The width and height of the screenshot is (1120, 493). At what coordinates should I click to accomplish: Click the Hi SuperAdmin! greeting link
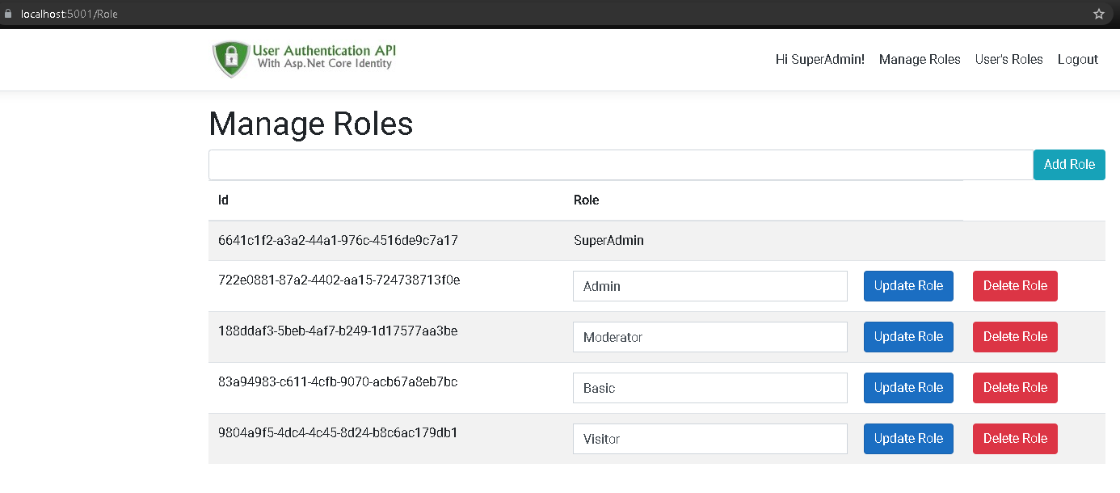(x=819, y=59)
